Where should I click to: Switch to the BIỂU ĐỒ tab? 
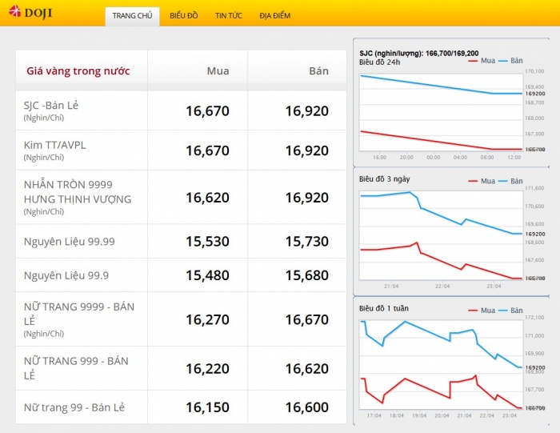(x=183, y=16)
